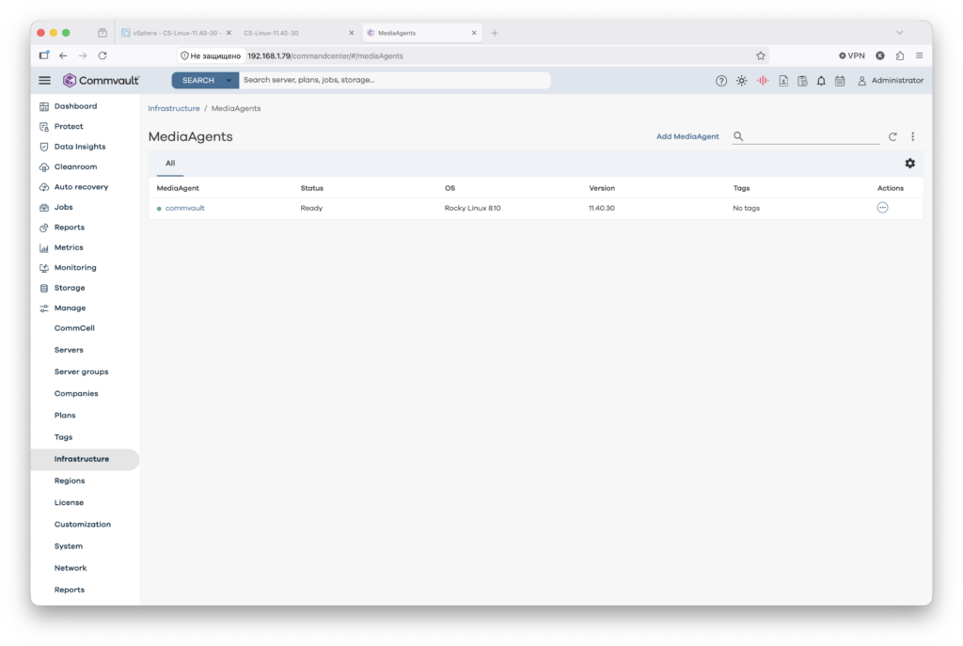Click the document icon next to waveform
The image size is (963, 646).
tap(783, 81)
